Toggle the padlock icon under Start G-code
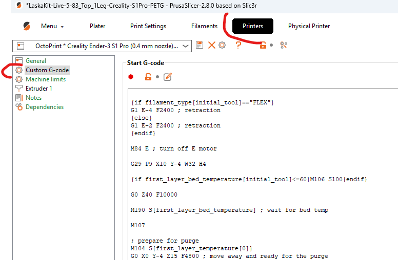This screenshot has height=260, width=398. tap(148, 77)
